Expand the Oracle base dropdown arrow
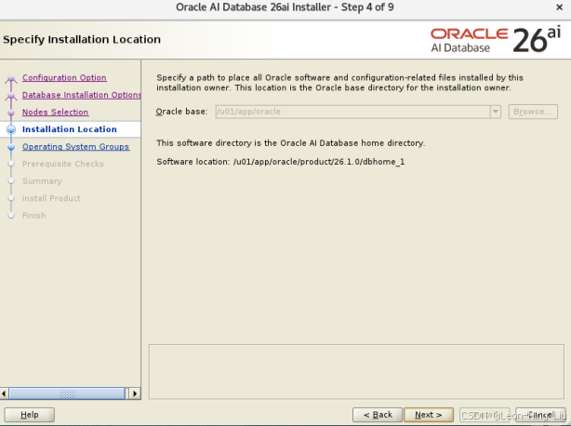571x426 pixels. (496, 112)
